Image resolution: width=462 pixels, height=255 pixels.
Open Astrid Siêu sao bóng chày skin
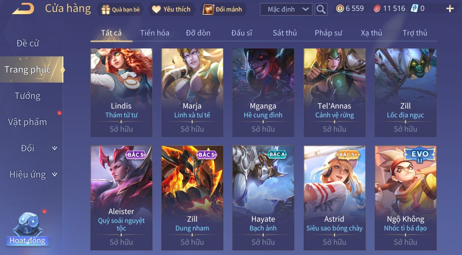coord(334,198)
